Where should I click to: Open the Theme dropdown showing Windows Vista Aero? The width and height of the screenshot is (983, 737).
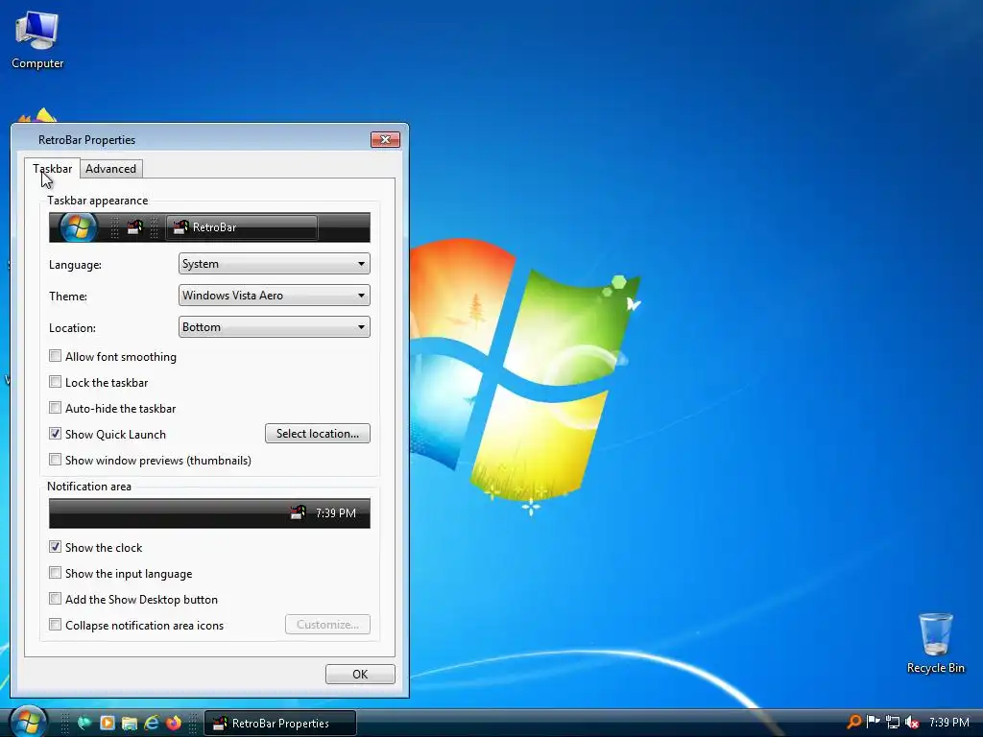(x=274, y=296)
